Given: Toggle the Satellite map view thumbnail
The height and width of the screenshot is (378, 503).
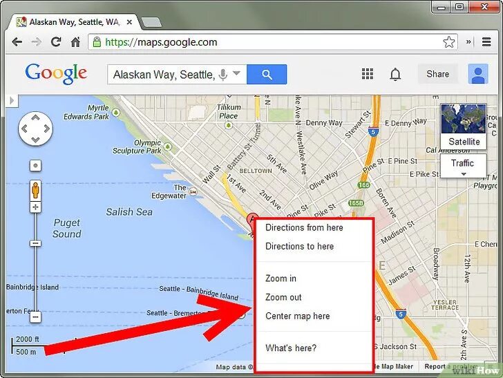Looking at the screenshot, I should 464,126.
